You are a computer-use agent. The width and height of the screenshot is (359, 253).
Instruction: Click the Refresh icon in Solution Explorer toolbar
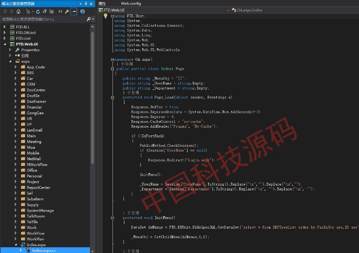click(x=37, y=11)
